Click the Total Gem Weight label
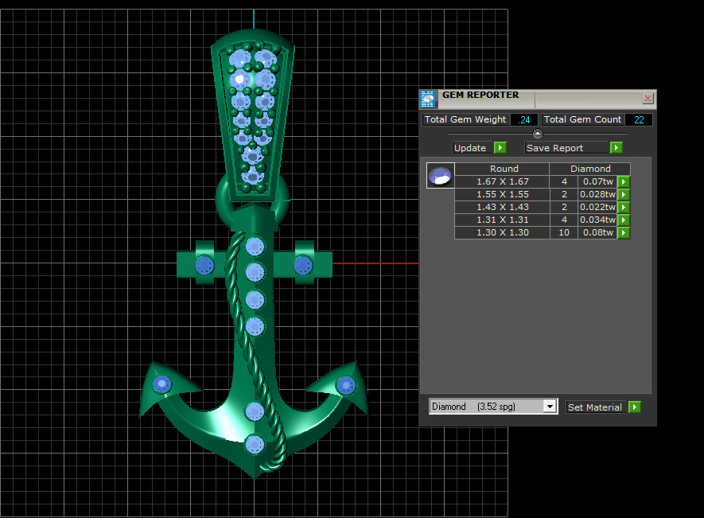 click(x=465, y=119)
